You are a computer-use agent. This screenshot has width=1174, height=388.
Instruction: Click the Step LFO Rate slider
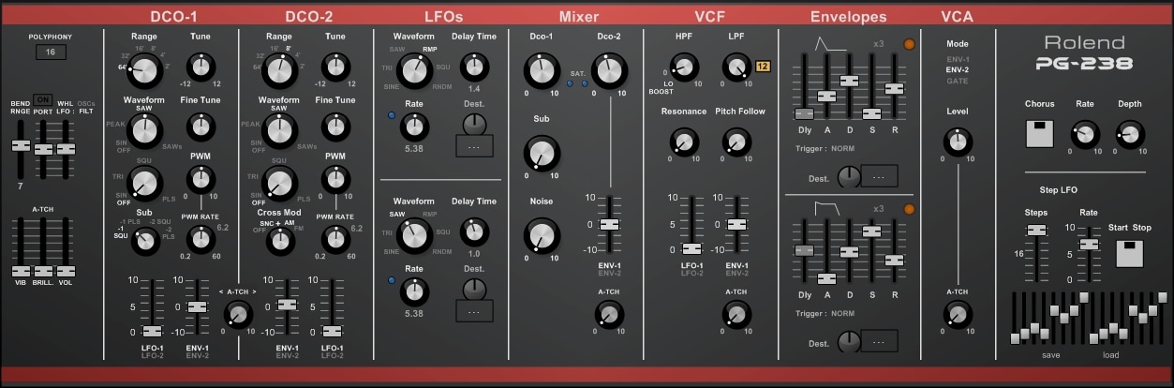click(x=1089, y=244)
